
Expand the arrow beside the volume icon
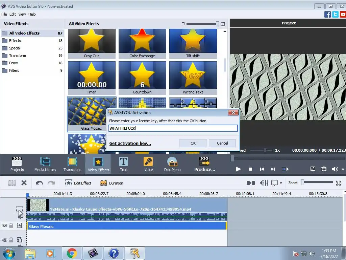coord(343,169)
